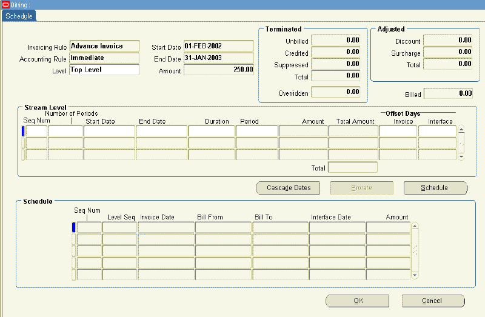This screenshot has width=485, height=317.
Task: Click the Start Date field 01-FEB-2002
Action: click(219, 46)
